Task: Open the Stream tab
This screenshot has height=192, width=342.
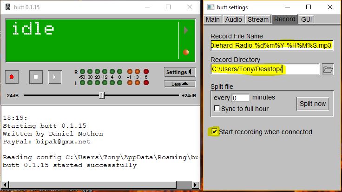Action: 258,19
